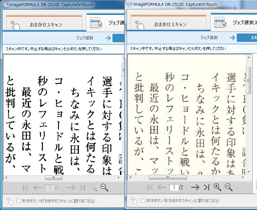Zoom in on the left window preview

click(x=93, y=187)
